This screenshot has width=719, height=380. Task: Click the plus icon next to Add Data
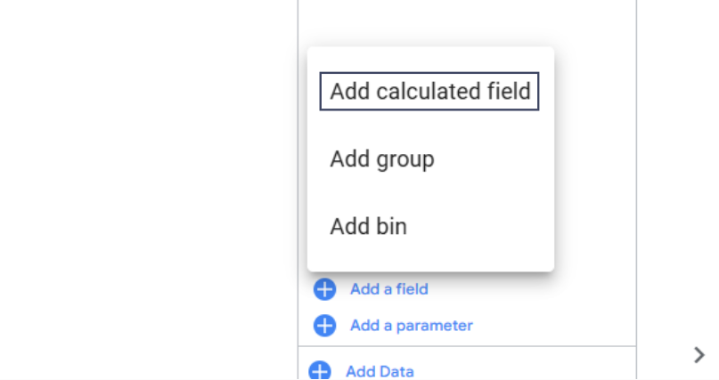coord(319,371)
